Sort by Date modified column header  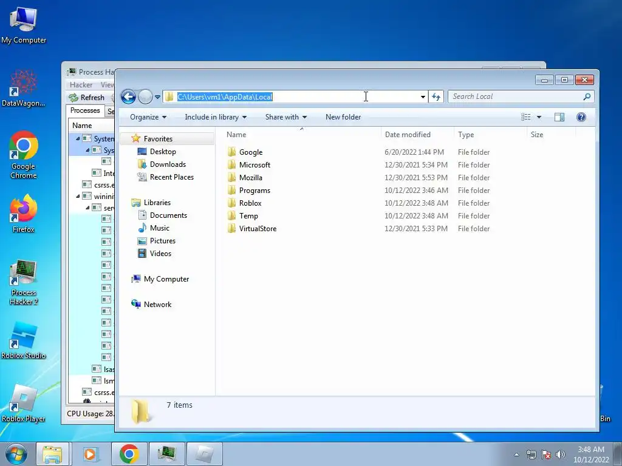tap(417, 135)
